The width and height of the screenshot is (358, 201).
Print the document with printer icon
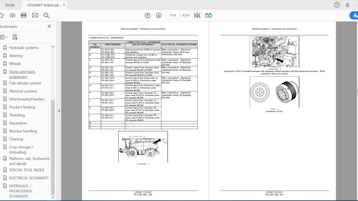tap(23, 15)
